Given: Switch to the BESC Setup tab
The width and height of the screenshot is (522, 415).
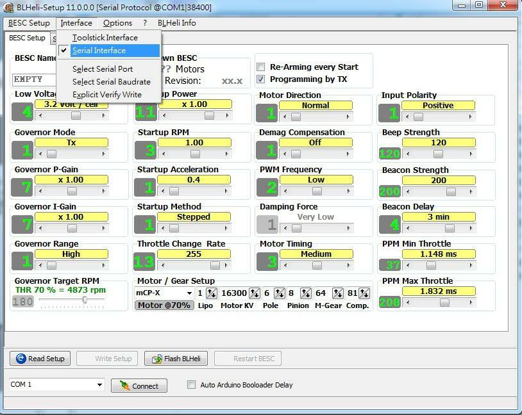Looking at the screenshot, I should pos(27,38).
